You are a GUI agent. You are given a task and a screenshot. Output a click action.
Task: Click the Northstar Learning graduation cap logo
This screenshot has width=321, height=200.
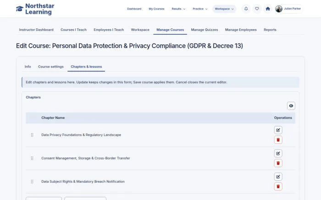click(x=20, y=9)
